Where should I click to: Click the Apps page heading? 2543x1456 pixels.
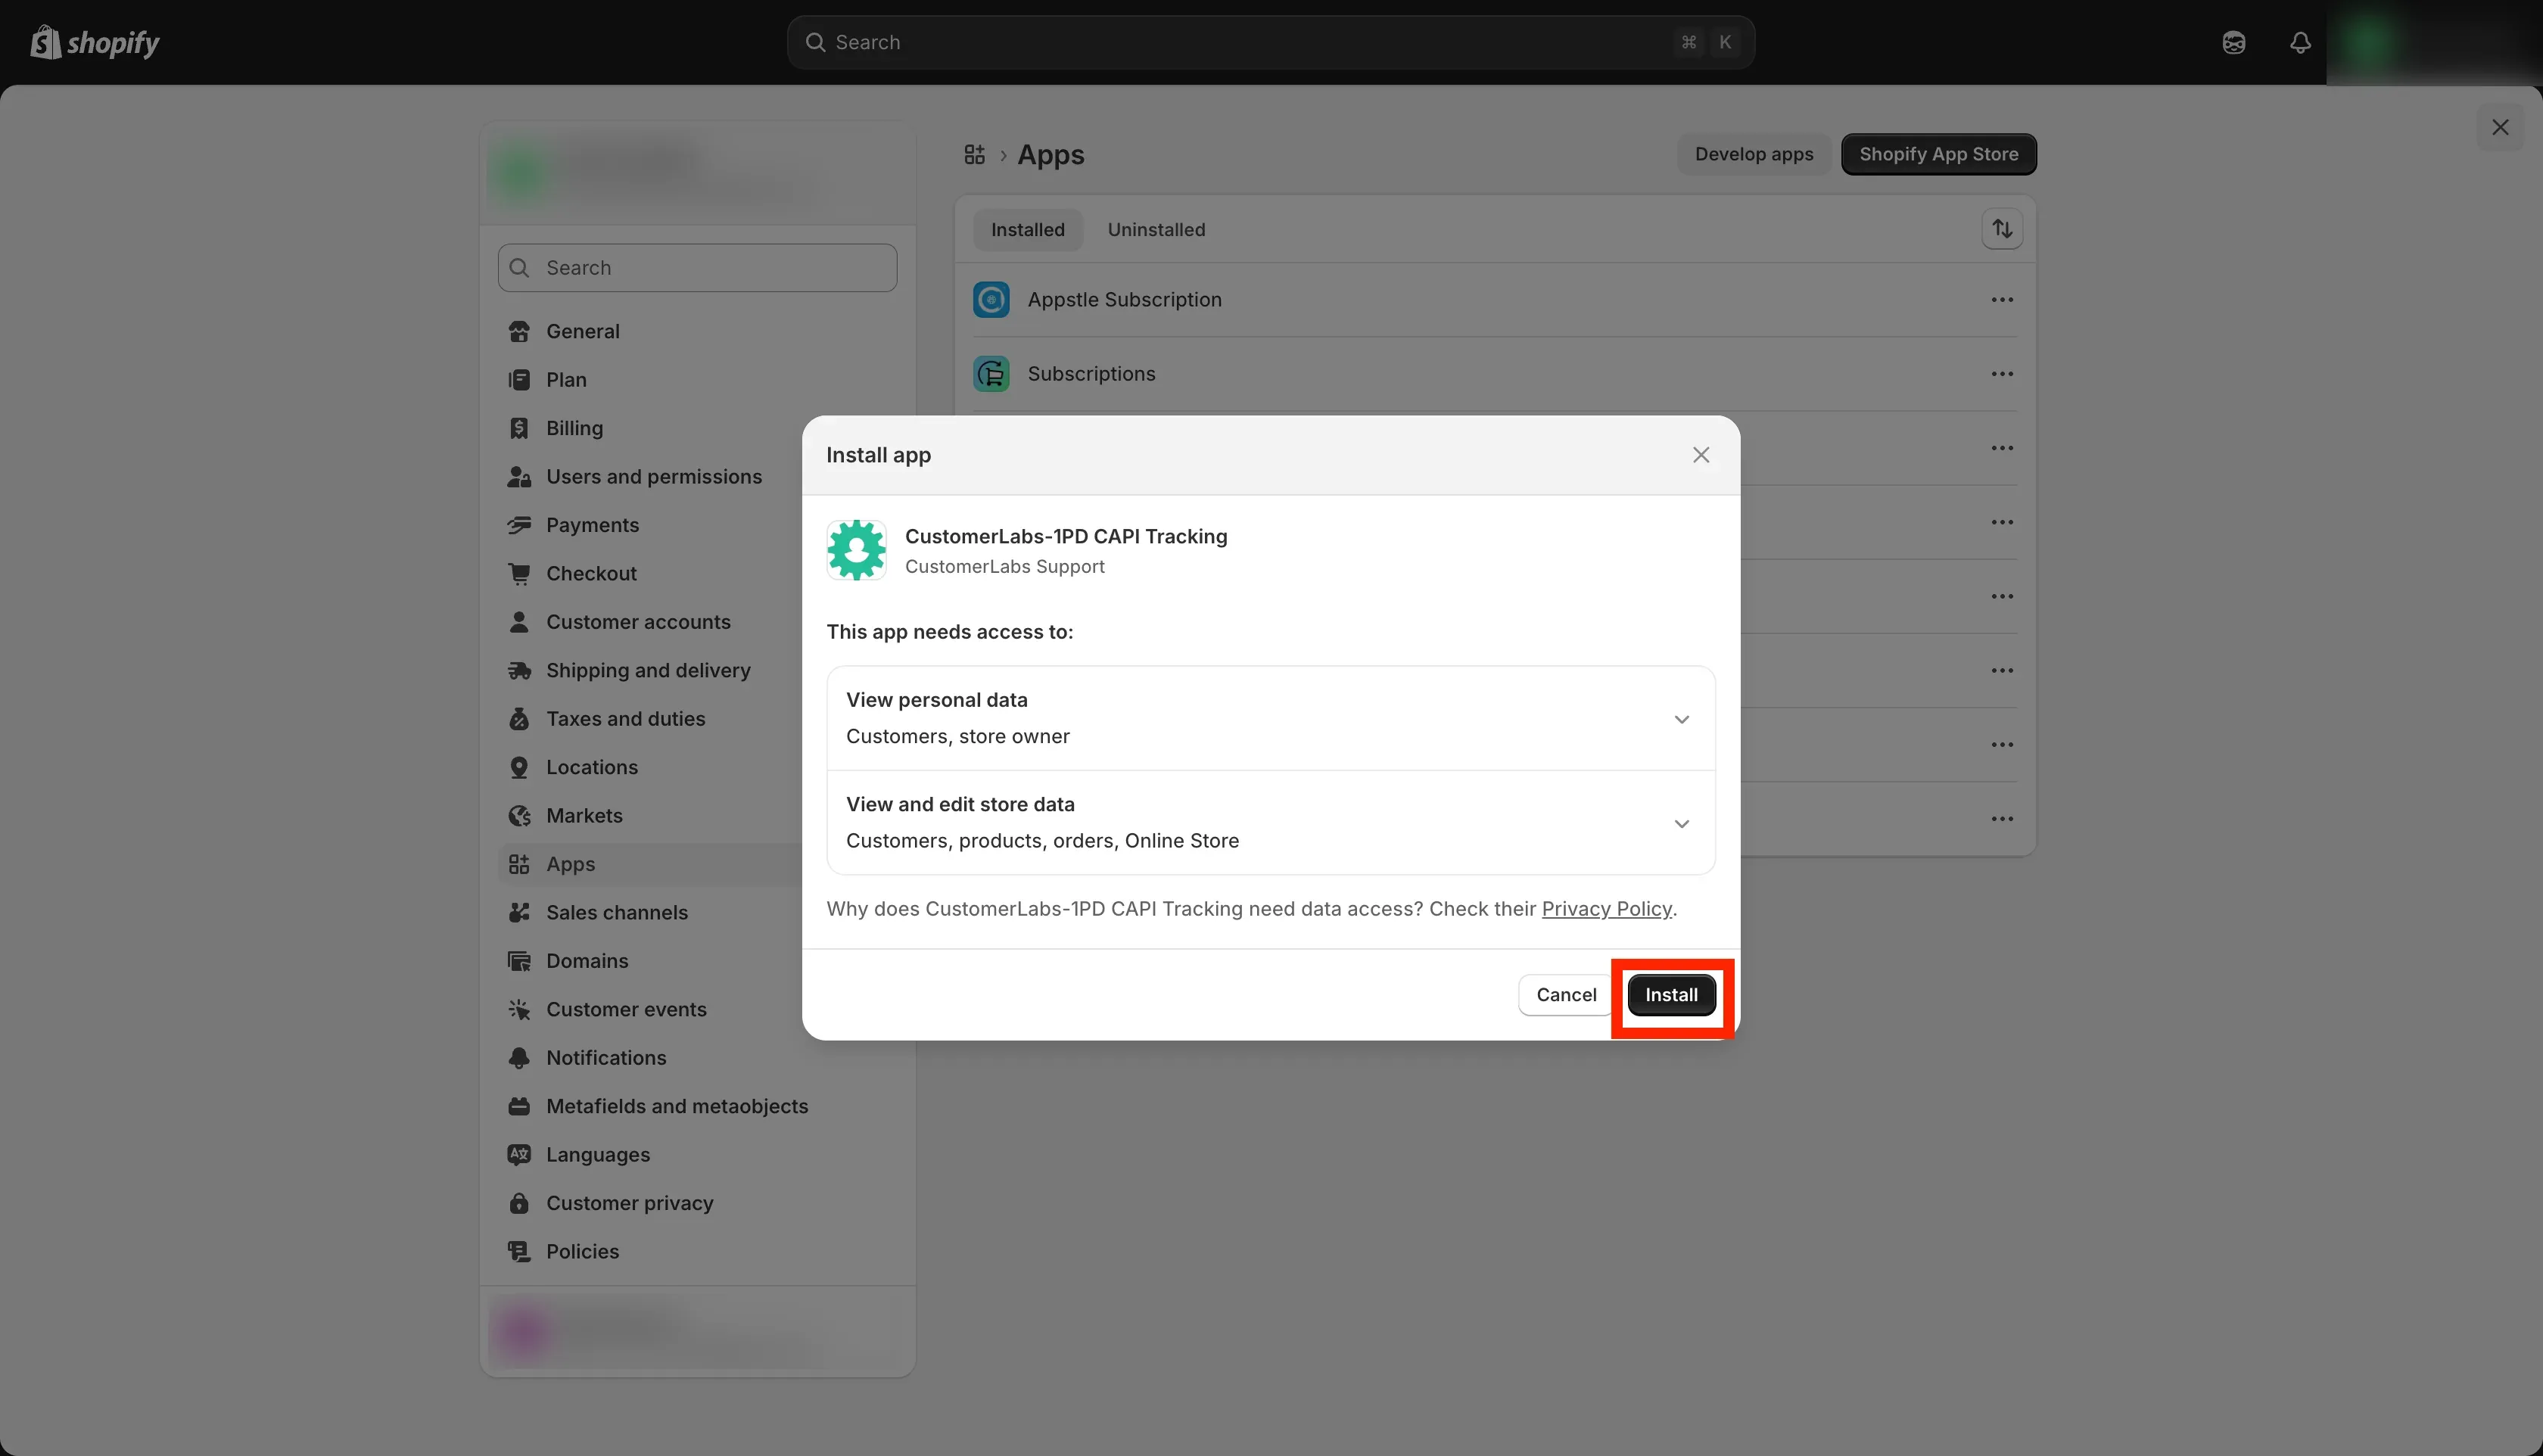[1050, 155]
